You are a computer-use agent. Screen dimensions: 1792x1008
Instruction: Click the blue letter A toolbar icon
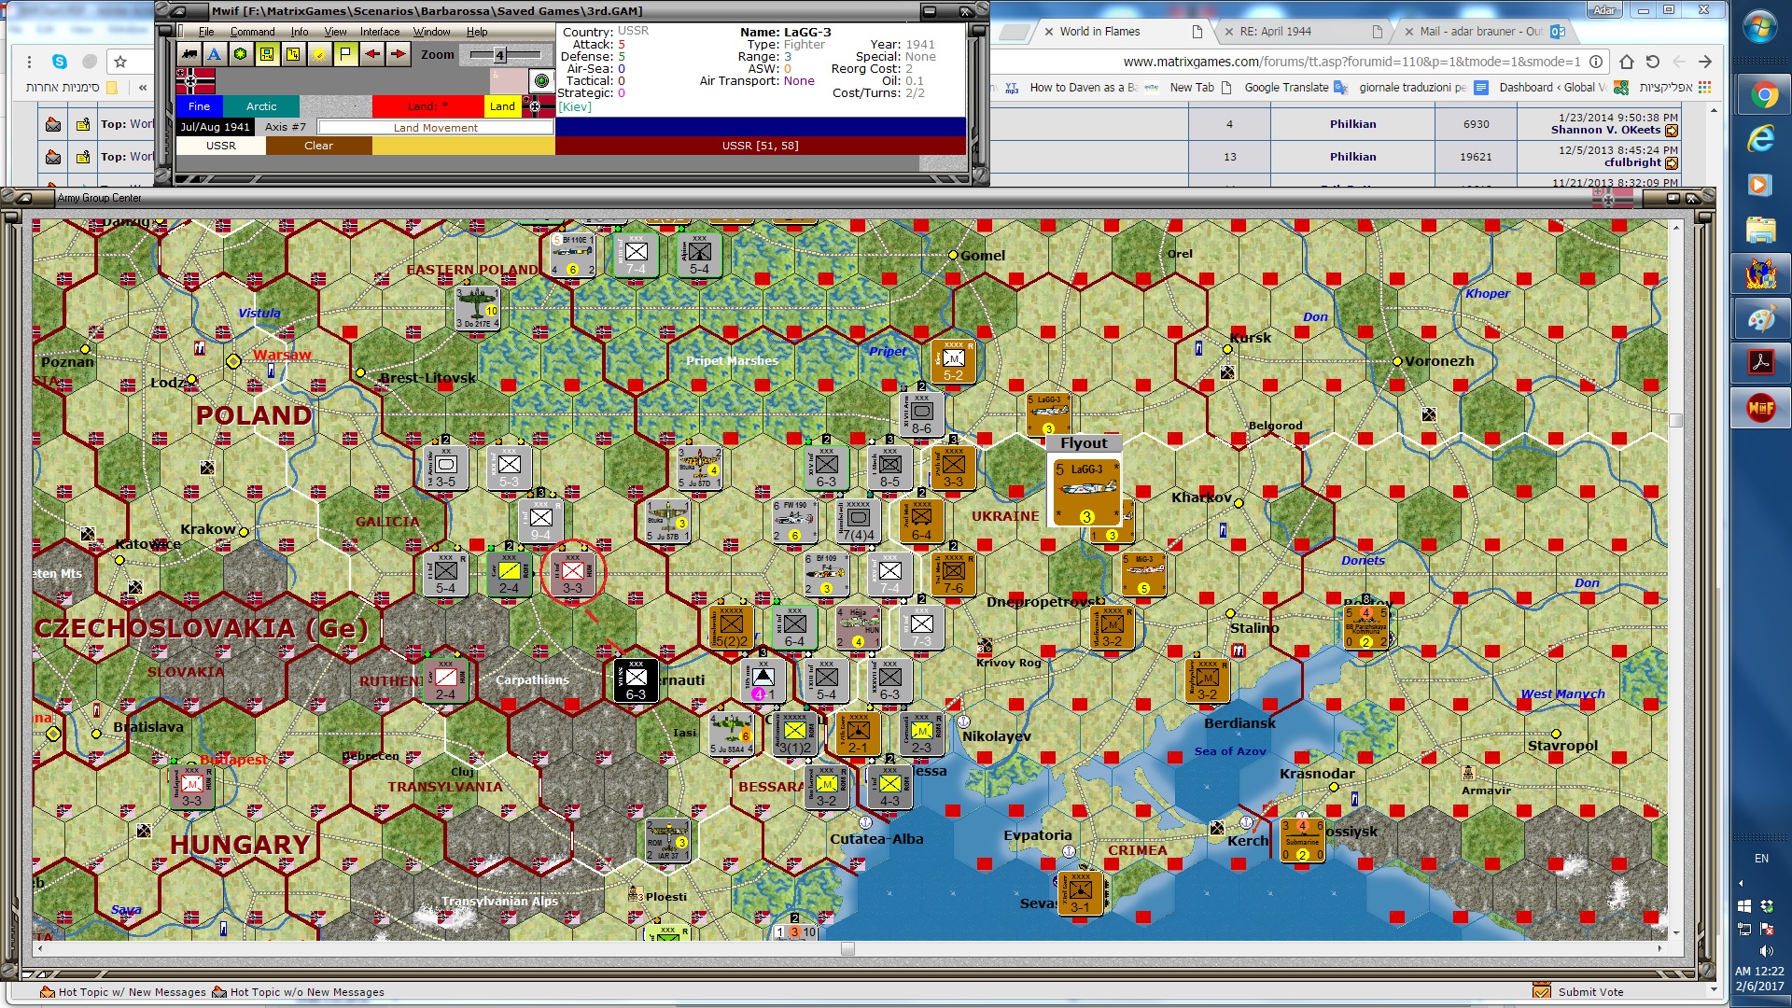pyautogui.click(x=215, y=54)
